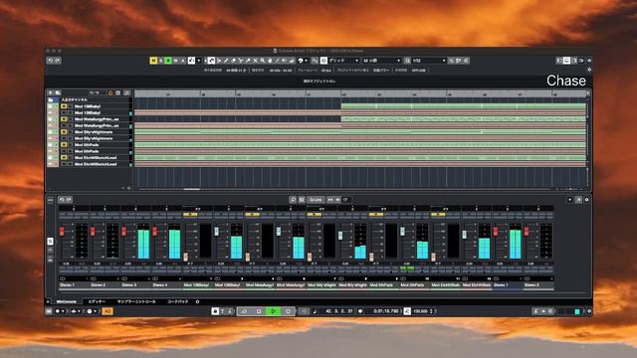Click the horizontal scrollbar in the arrange area

click(x=192, y=189)
